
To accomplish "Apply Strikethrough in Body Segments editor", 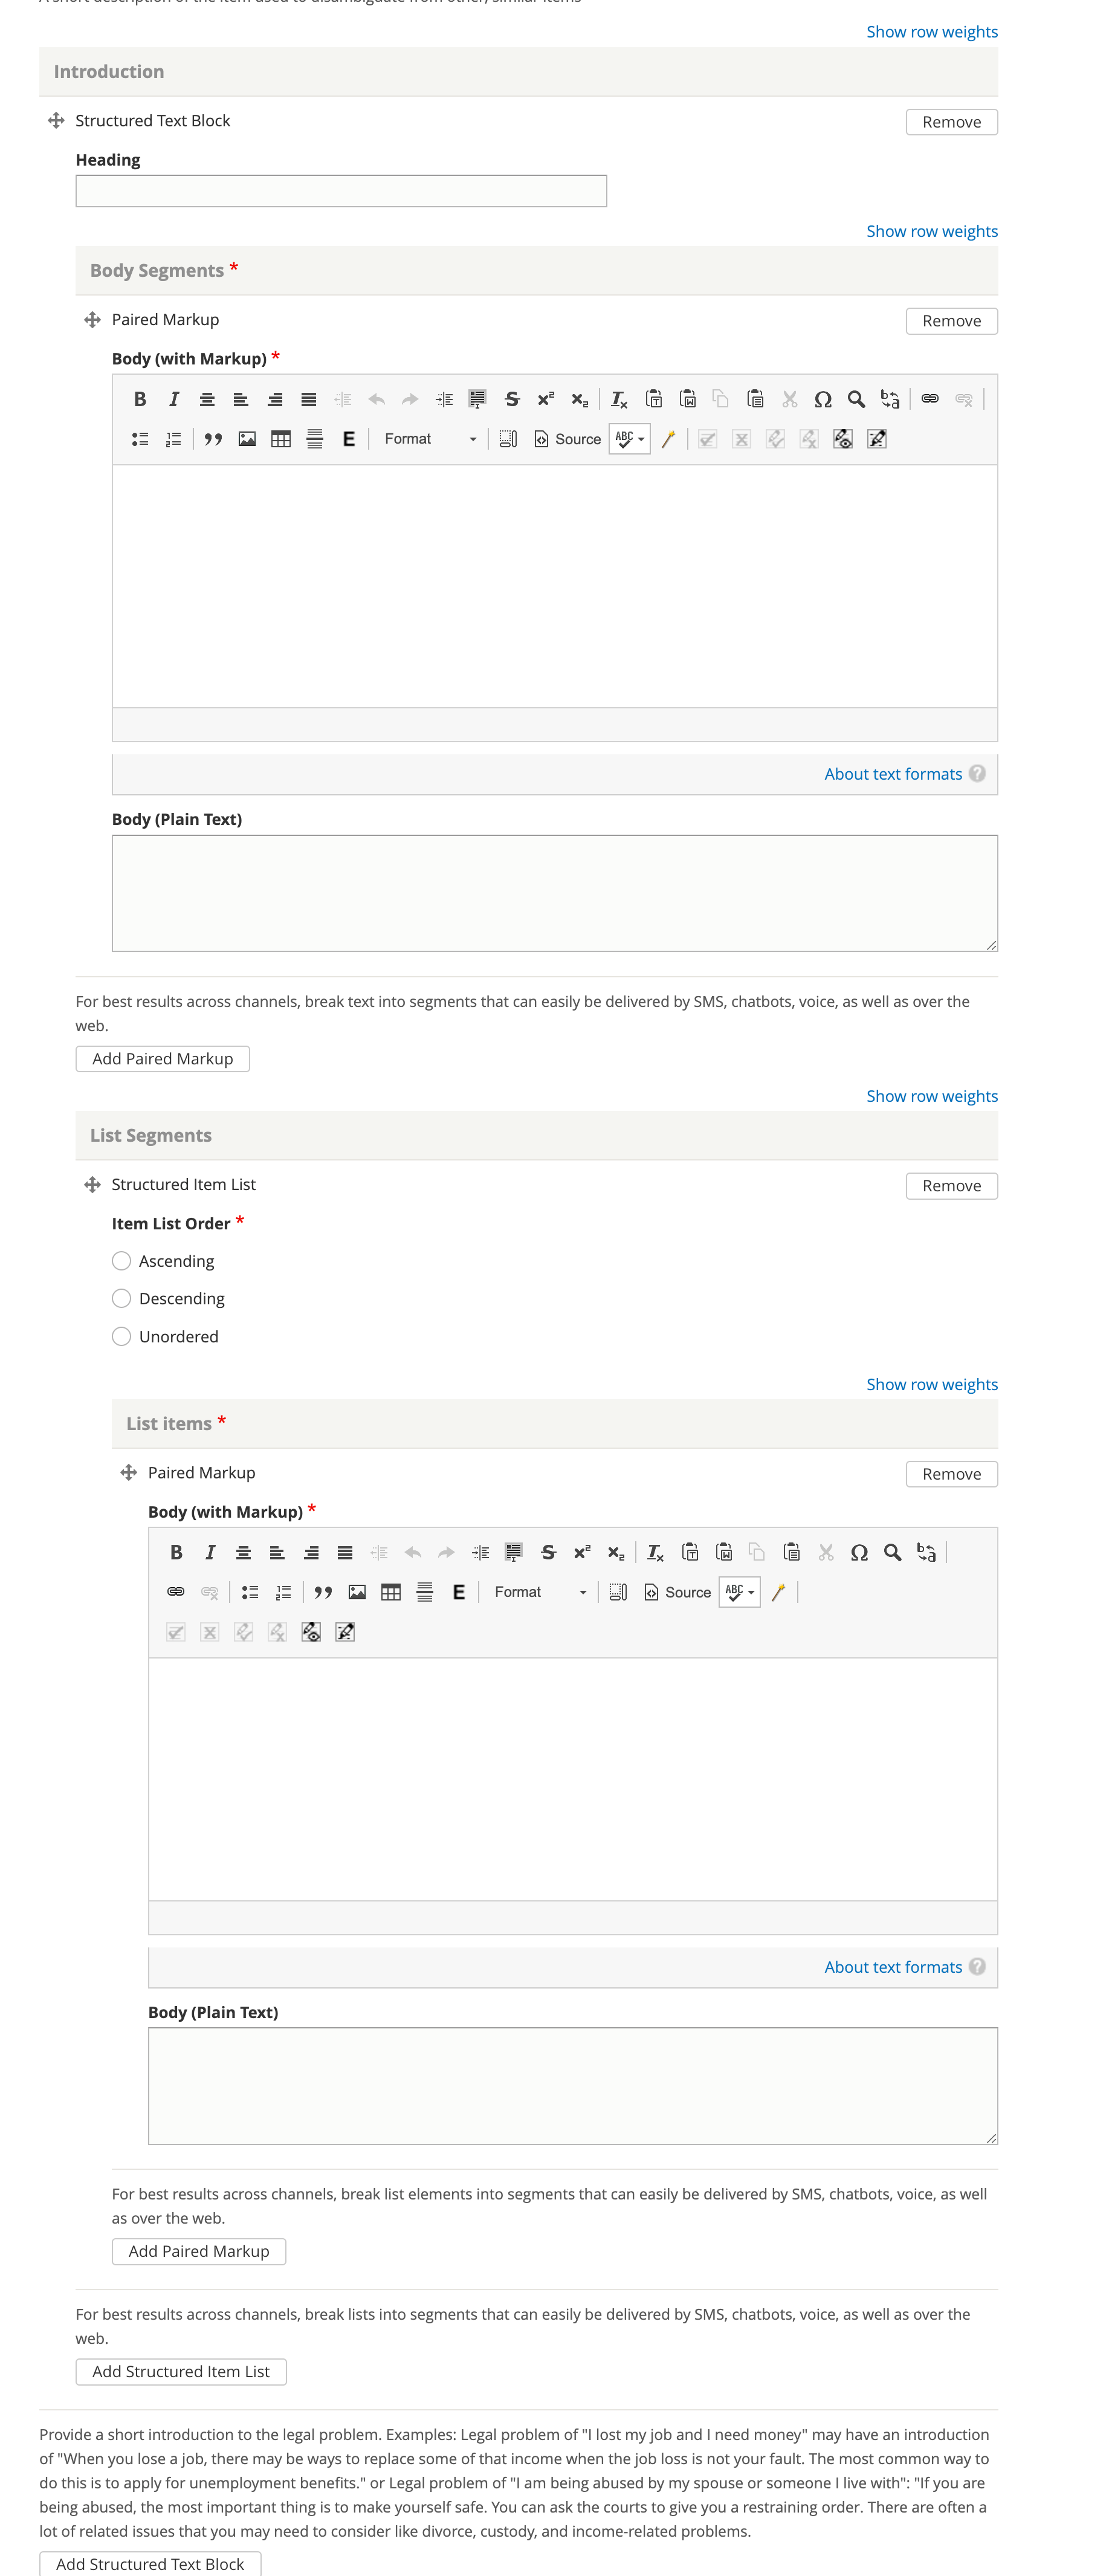I will (x=512, y=399).
